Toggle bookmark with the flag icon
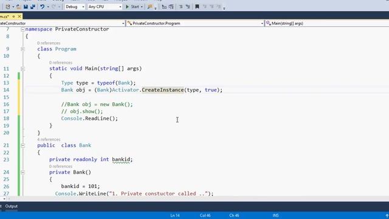The image size is (389, 219). [197, 7]
